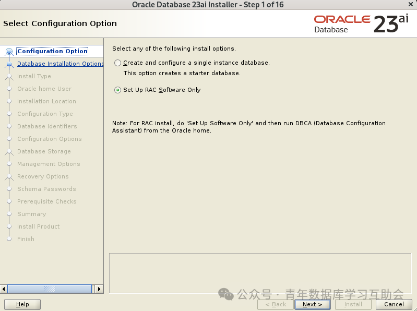This screenshot has width=417, height=311.
Task: Click the sidebar horizontal scrollbar left arrow
Action: click(x=4, y=289)
